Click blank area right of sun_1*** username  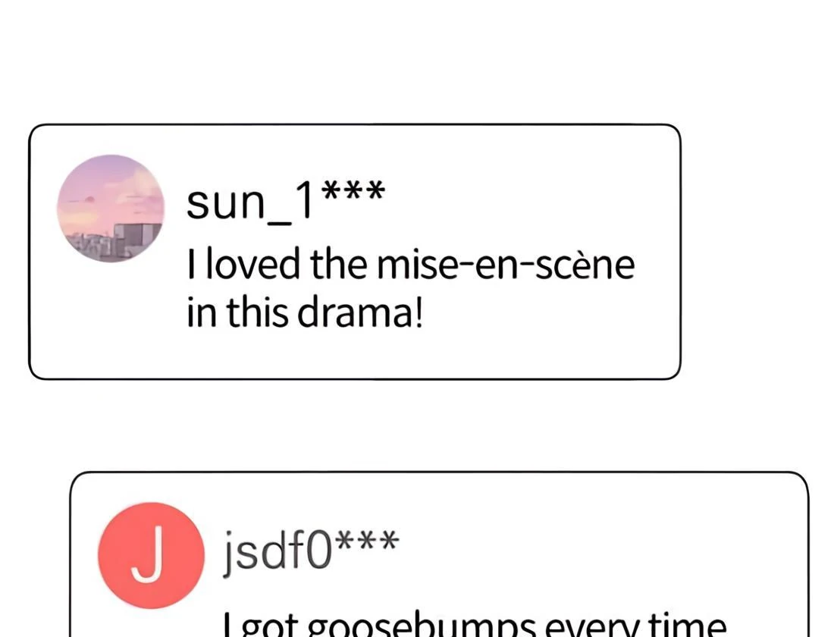coord(527,203)
